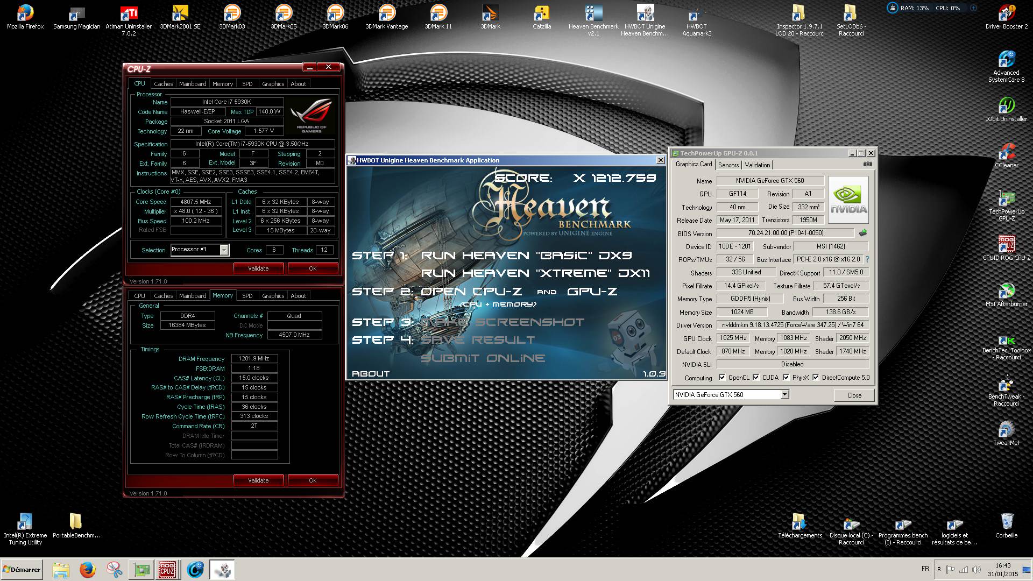Click the GPU-Z screenshot camera icon
This screenshot has width=1033, height=581.
tap(867, 164)
